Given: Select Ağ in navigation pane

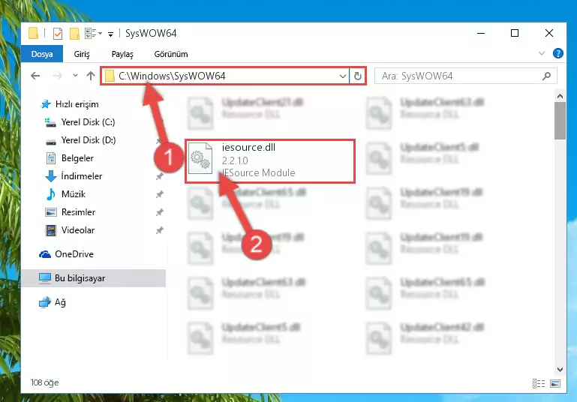Looking at the screenshot, I should (60, 302).
